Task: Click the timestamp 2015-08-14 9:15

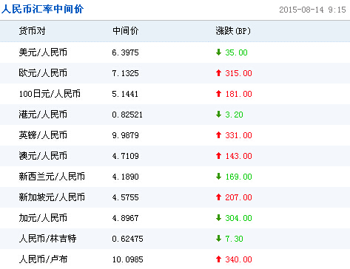Action: pyautogui.click(x=312, y=10)
